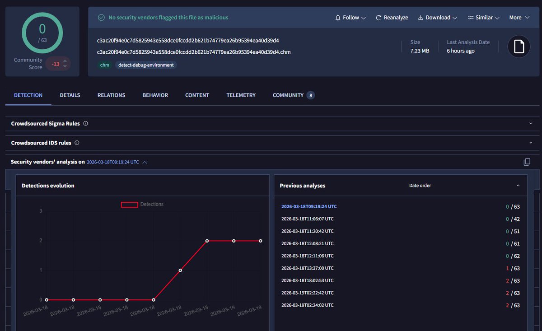Switch to the BEHAVIOR tab

(155, 95)
